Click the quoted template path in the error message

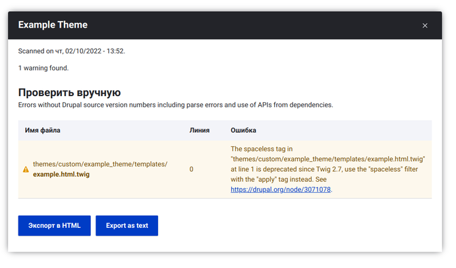328,159
